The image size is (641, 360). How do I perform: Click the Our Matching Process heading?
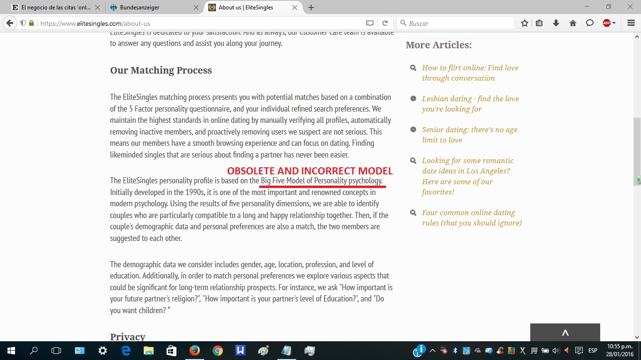(x=161, y=70)
